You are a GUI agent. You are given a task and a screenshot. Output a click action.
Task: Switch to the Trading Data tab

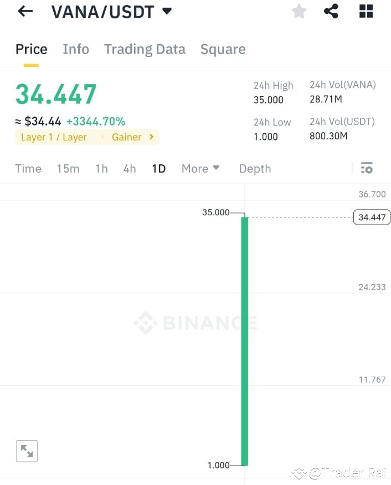click(145, 49)
